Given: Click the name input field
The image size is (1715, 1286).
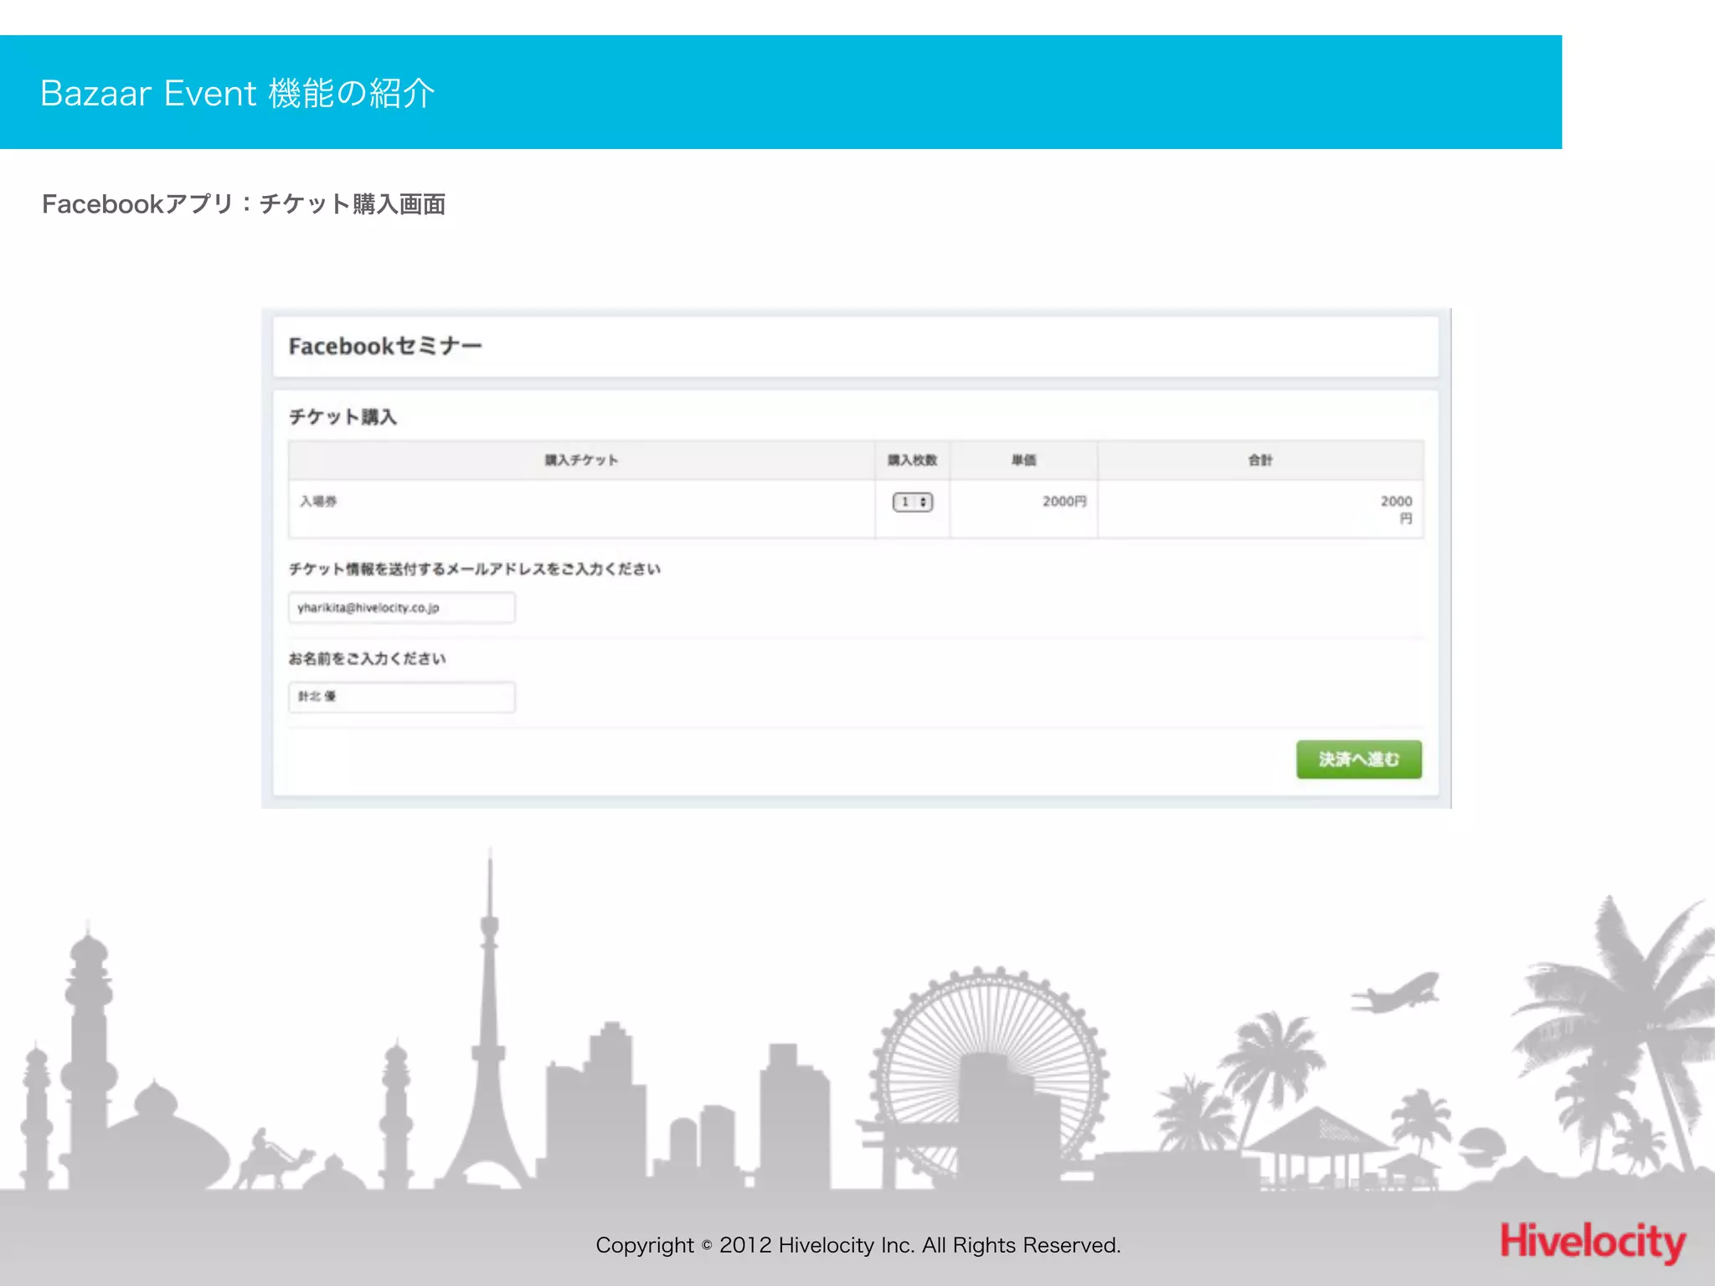Looking at the screenshot, I should click(x=401, y=697).
